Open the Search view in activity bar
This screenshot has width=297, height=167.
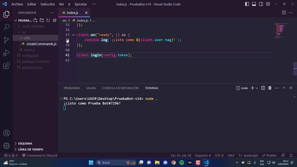(6, 27)
